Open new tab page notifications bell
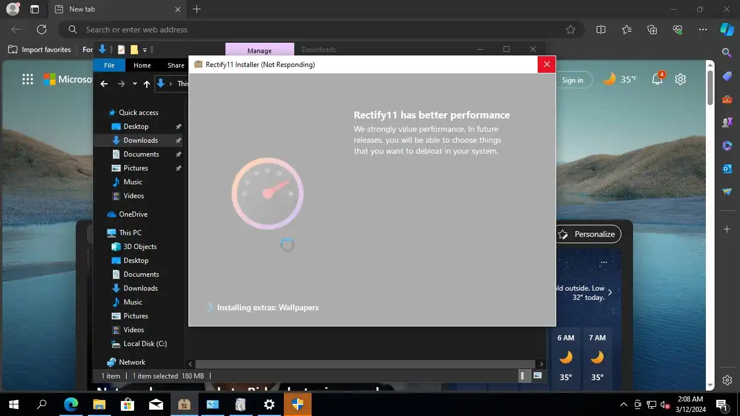The image size is (740, 416). pos(657,79)
